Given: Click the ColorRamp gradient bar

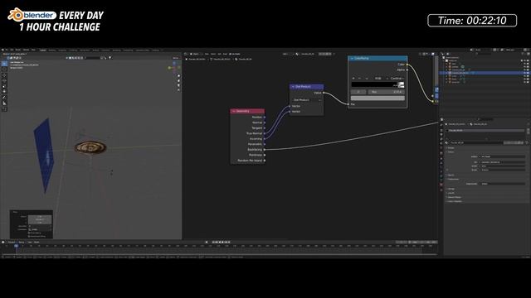Looking at the screenshot, I should click(378, 84).
